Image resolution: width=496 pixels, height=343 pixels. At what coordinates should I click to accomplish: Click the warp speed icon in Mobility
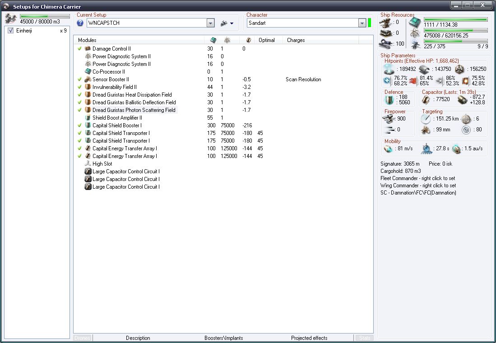(x=456, y=148)
